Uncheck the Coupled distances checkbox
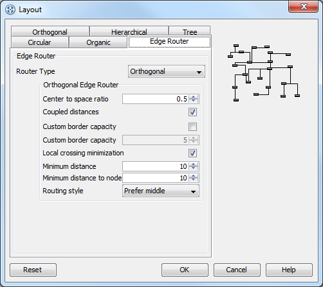 click(x=192, y=112)
